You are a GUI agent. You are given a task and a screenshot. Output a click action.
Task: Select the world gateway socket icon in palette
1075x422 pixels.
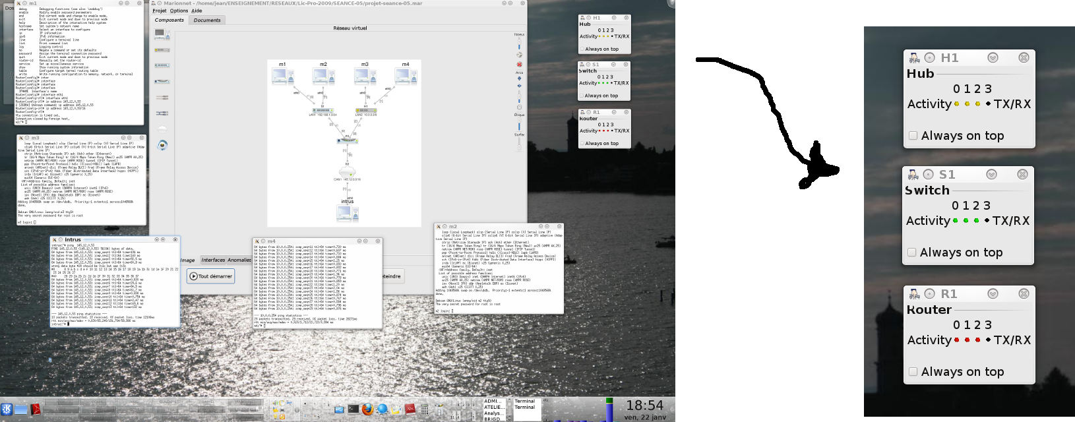coord(162,145)
